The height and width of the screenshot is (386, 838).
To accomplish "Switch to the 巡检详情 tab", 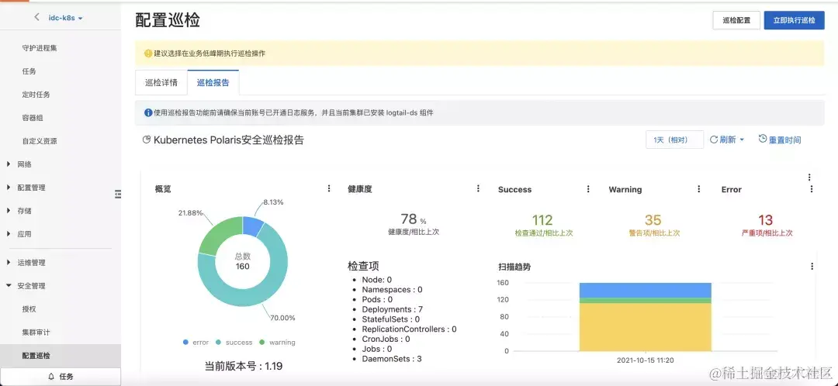I will click(161, 83).
